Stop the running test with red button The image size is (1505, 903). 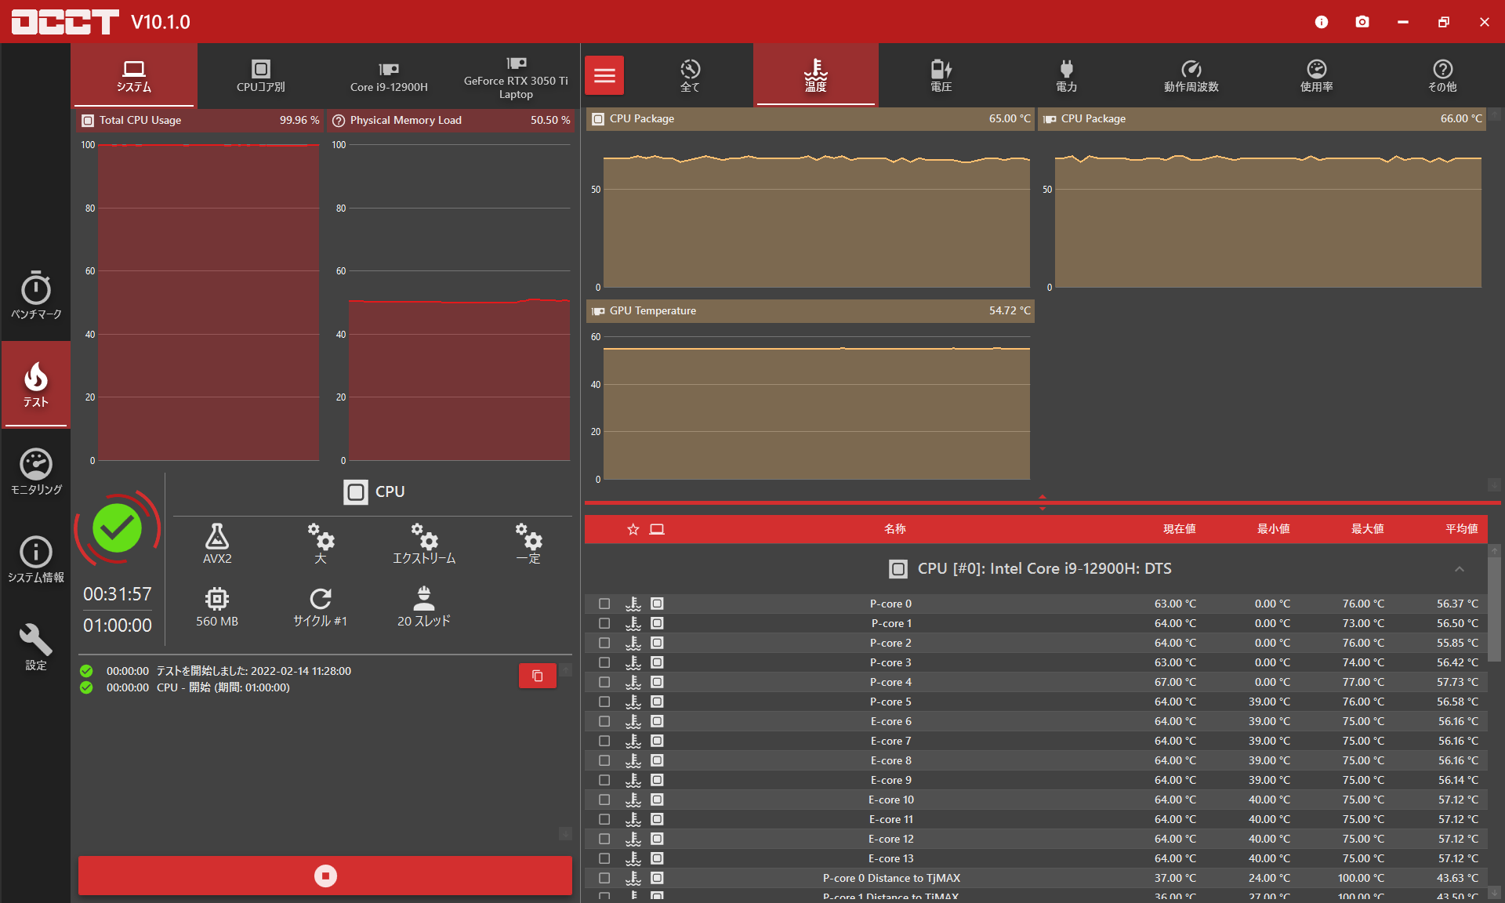tap(325, 876)
